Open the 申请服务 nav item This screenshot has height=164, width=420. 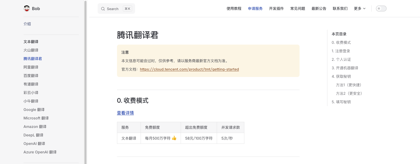pos(255,8)
